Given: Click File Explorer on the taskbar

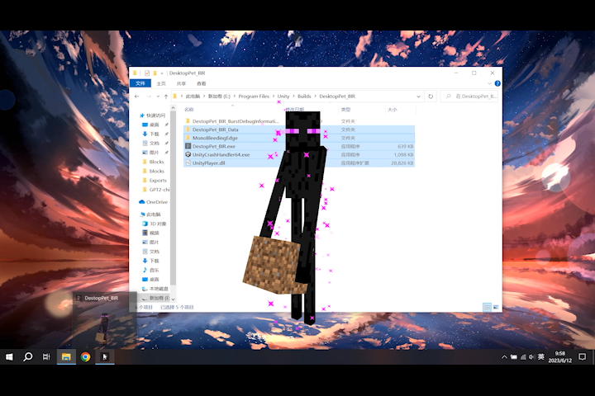Looking at the screenshot, I should pyautogui.click(x=66, y=356).
